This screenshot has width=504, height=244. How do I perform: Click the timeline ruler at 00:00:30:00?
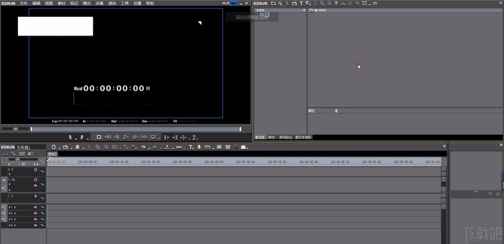coord(237,162)
